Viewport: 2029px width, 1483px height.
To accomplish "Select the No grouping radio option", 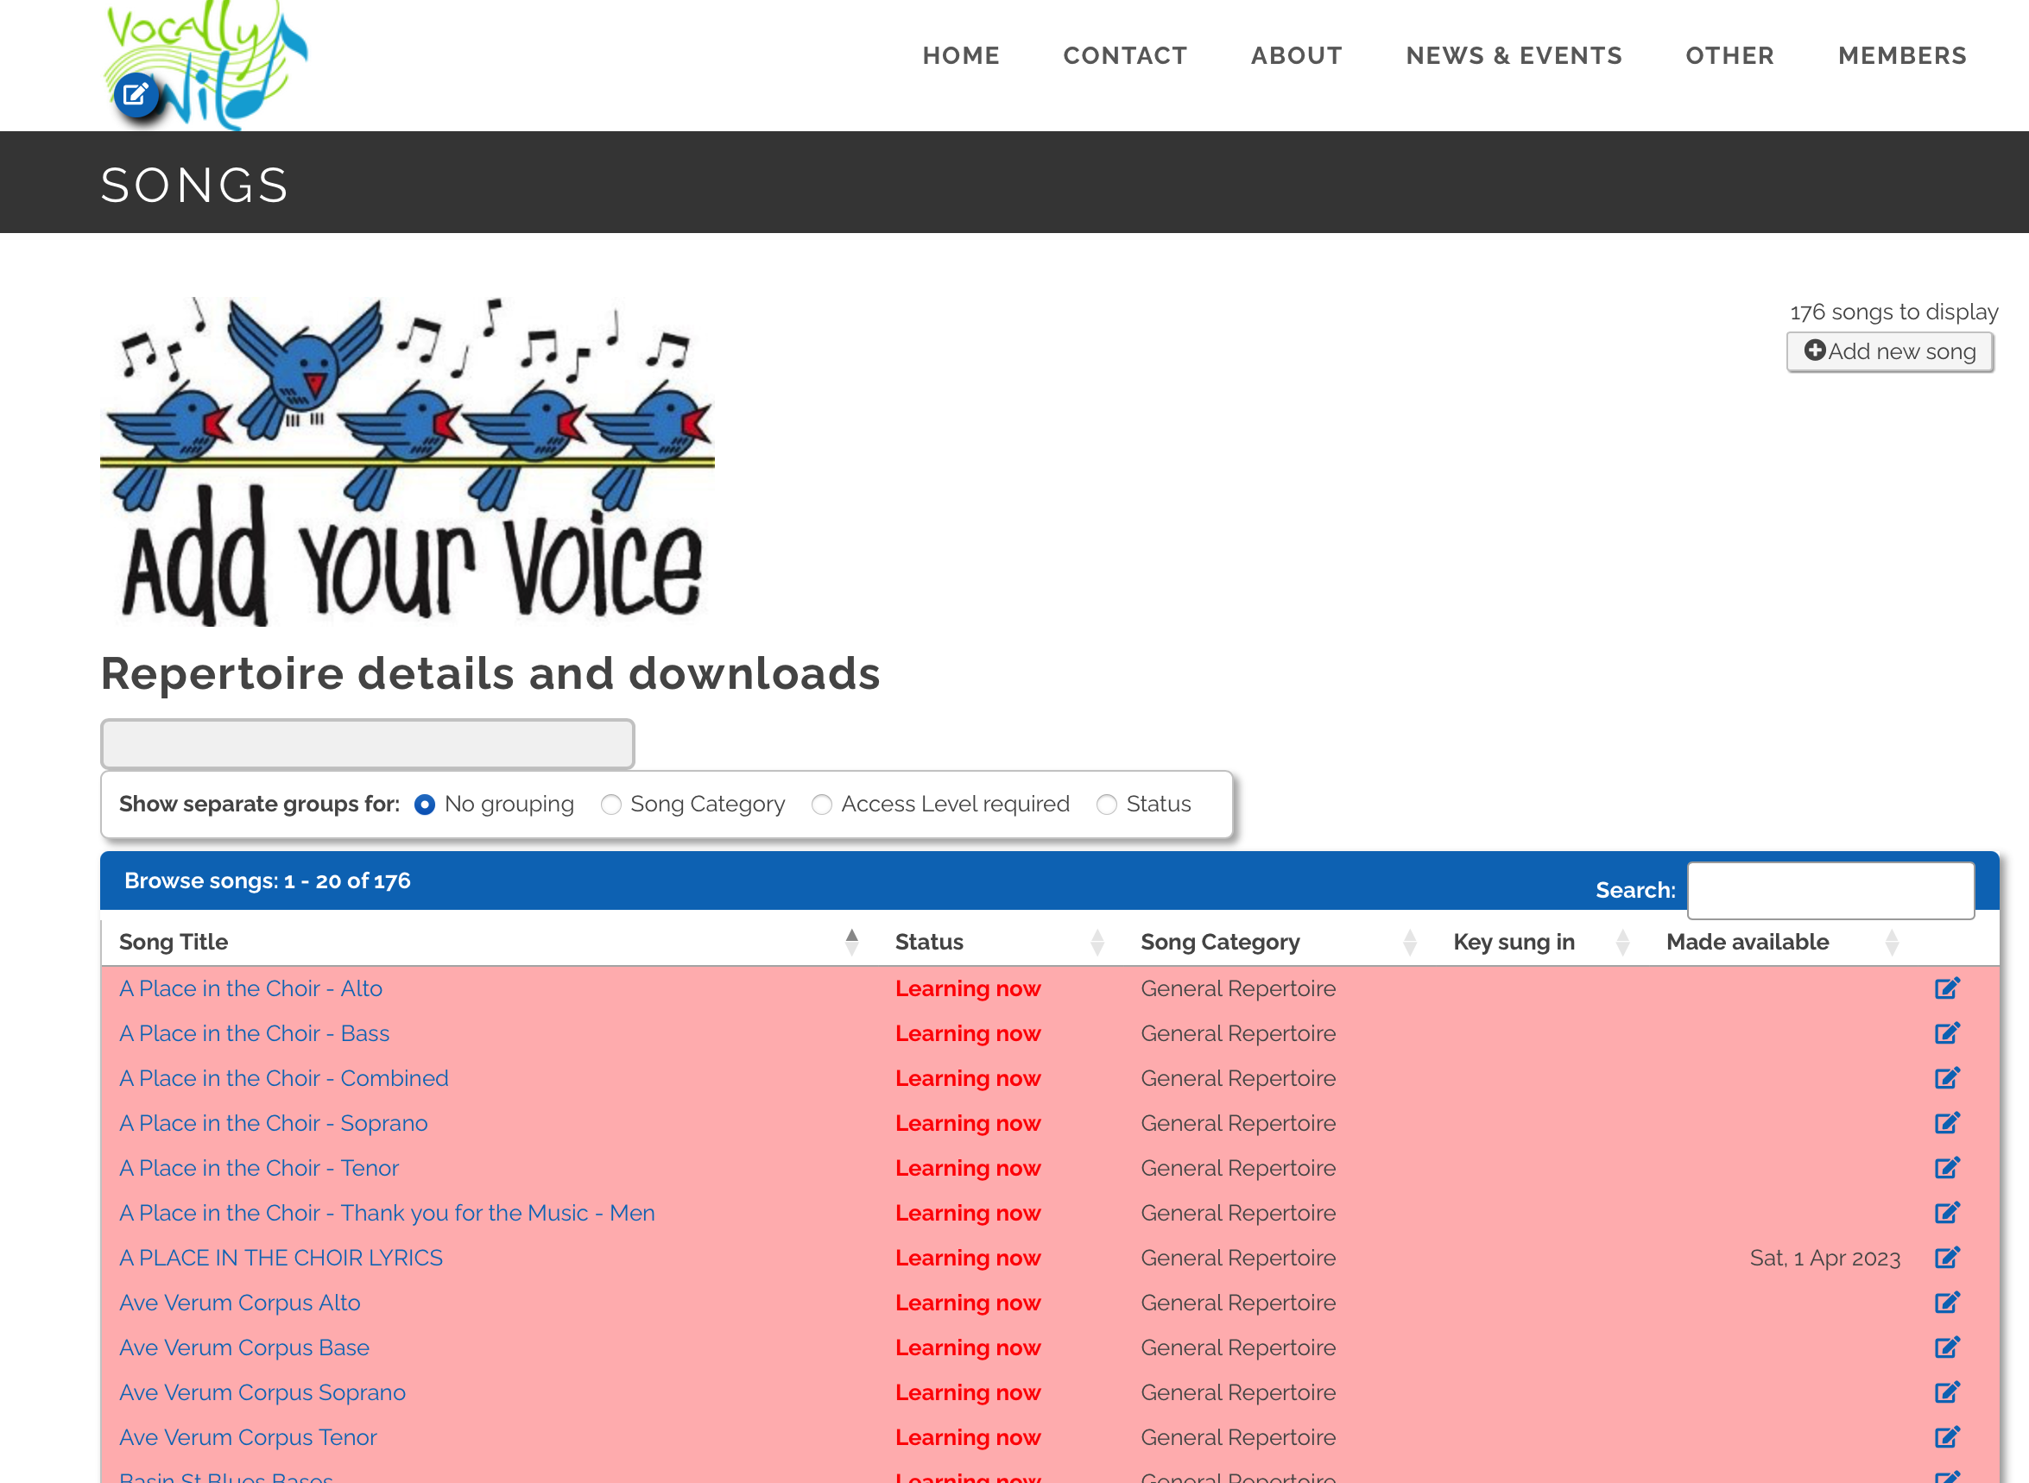I will 425,805.
